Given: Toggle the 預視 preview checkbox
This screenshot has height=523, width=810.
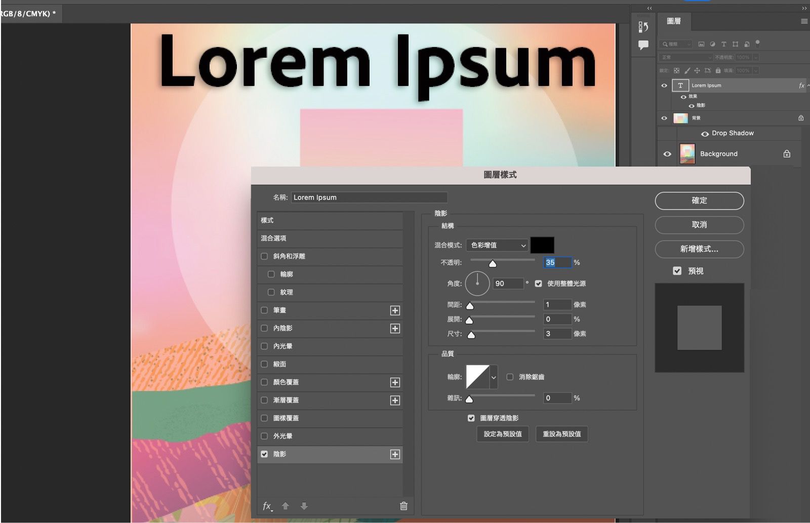Looking at the screenshot, I should tap(677, 271).
